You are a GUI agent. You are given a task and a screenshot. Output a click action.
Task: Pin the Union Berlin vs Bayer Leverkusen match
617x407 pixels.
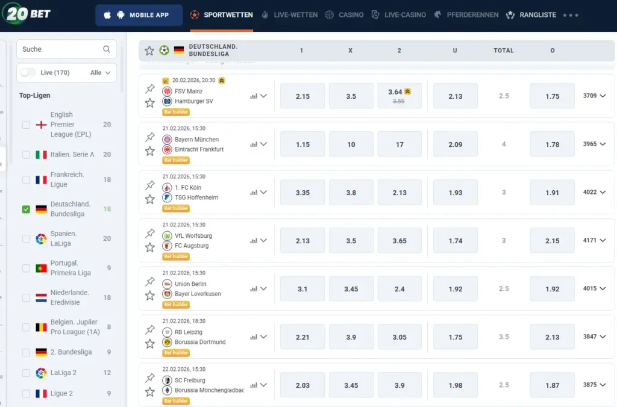(150, 281)
